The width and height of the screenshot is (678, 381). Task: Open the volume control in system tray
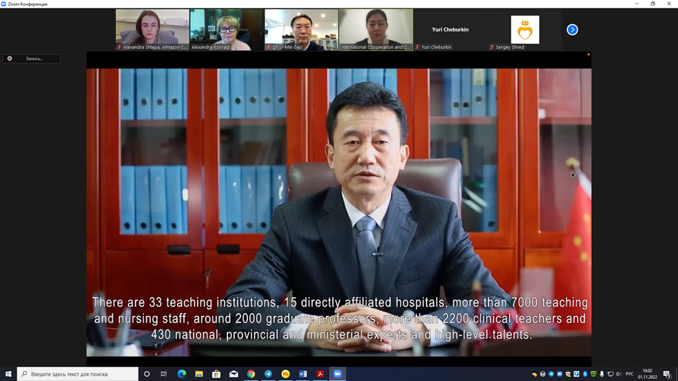click(x=619, y=374)
